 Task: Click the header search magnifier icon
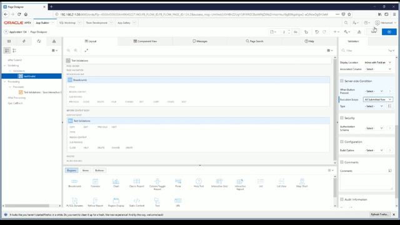pos(346,22)
